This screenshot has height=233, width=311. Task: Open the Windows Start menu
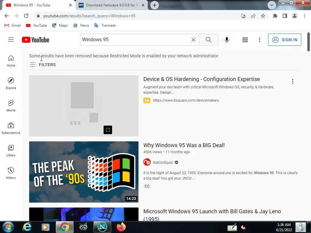tap(8, 227)
